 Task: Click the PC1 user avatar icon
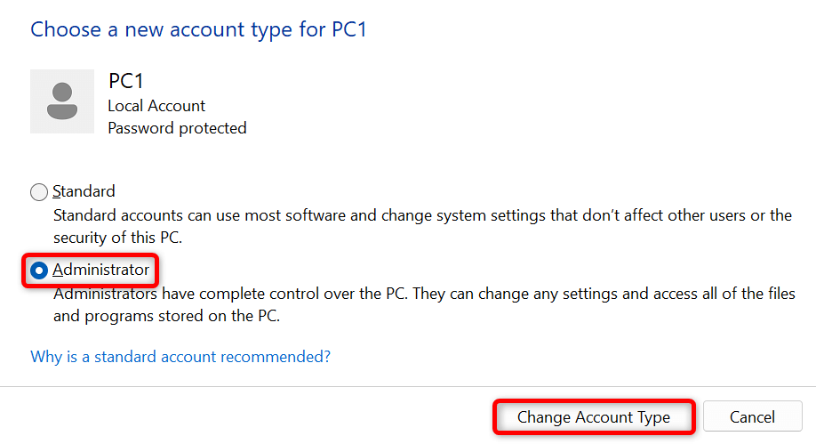point(62,101)
